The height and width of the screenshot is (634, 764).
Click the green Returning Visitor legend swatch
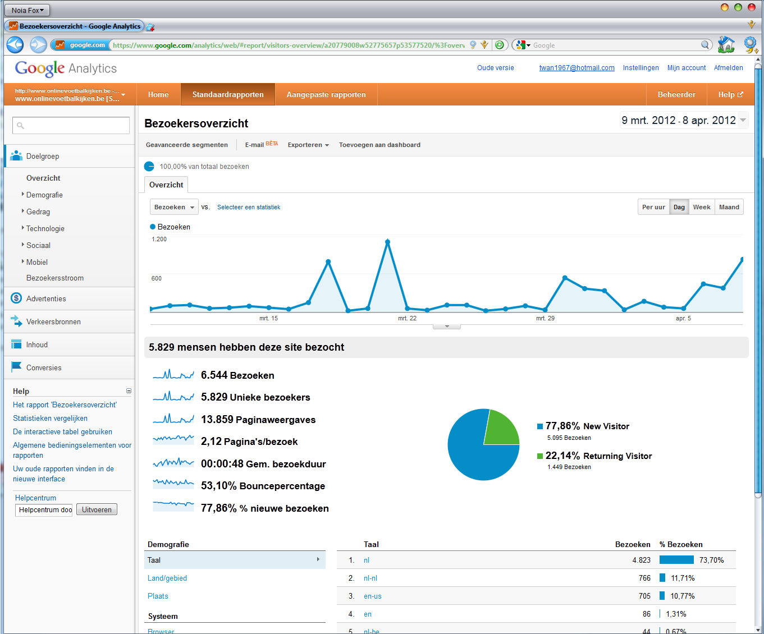point(540,456)
